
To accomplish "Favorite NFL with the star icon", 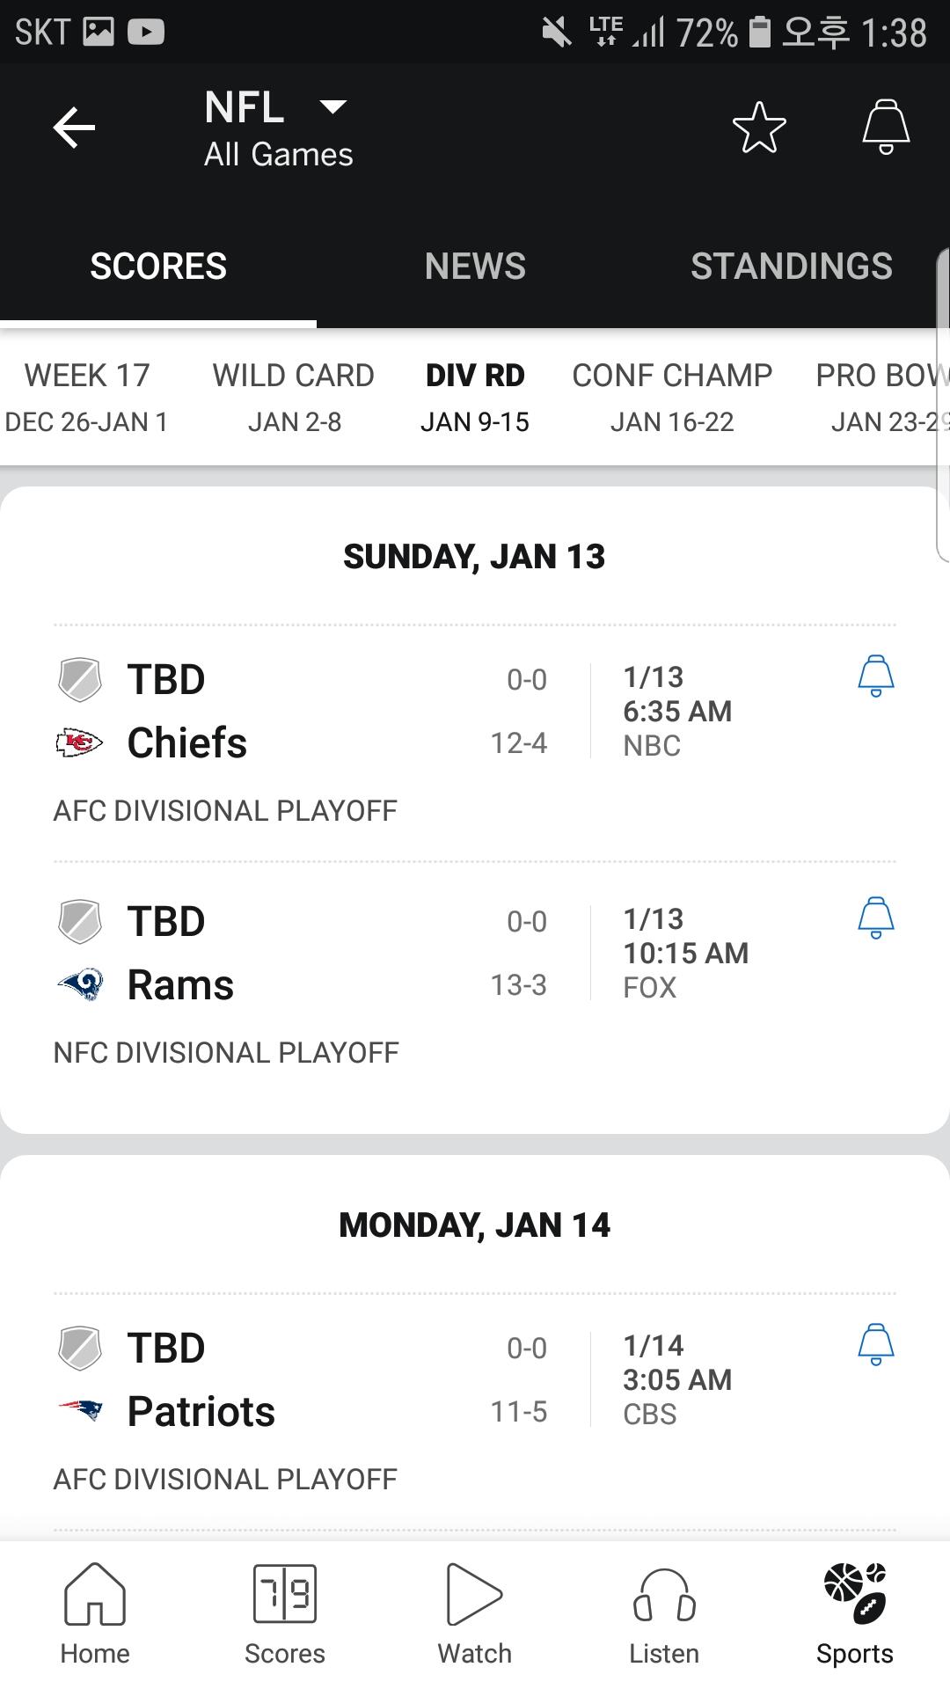I will [x=759, y=128].
